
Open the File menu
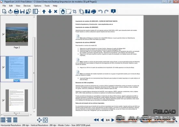point(4,6)
